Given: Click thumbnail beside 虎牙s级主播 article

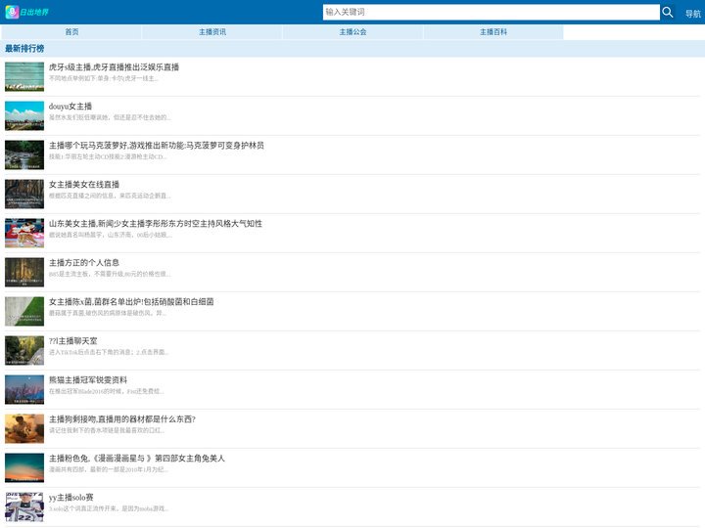Looking at the screenshot, I should click(24, 77).
